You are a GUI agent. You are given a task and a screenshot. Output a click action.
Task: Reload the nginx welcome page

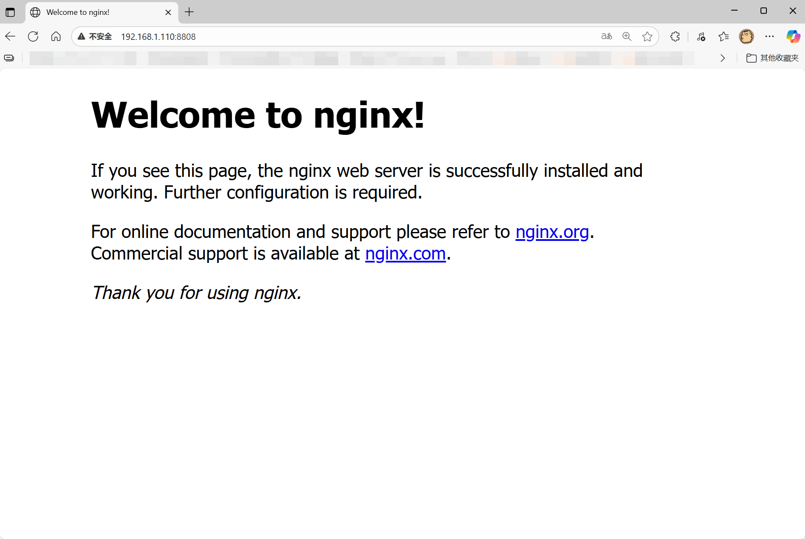click(33, 36)
